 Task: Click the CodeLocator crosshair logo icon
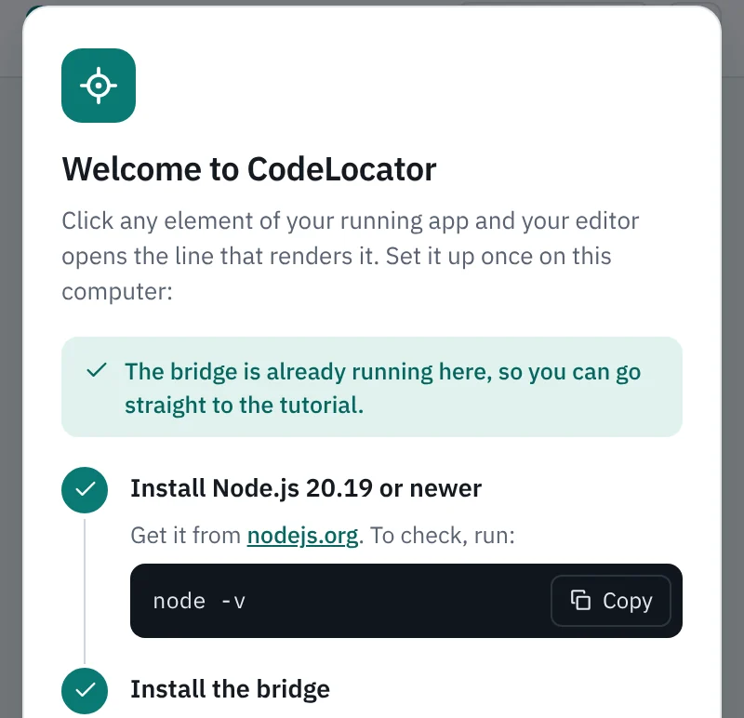pos(99,86)
